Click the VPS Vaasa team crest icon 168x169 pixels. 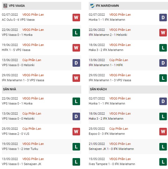click(5, 6)
